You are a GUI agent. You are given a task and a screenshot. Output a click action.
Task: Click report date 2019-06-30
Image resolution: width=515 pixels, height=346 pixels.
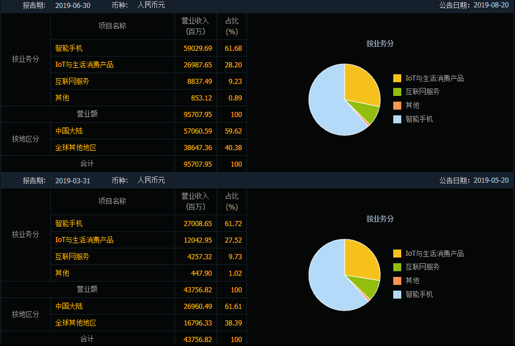tap(73, 6)
